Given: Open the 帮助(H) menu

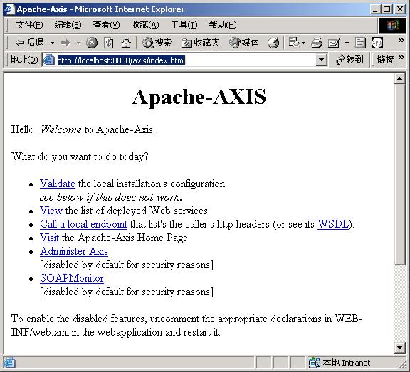Looking at the screenshot, I should point(223,25).
